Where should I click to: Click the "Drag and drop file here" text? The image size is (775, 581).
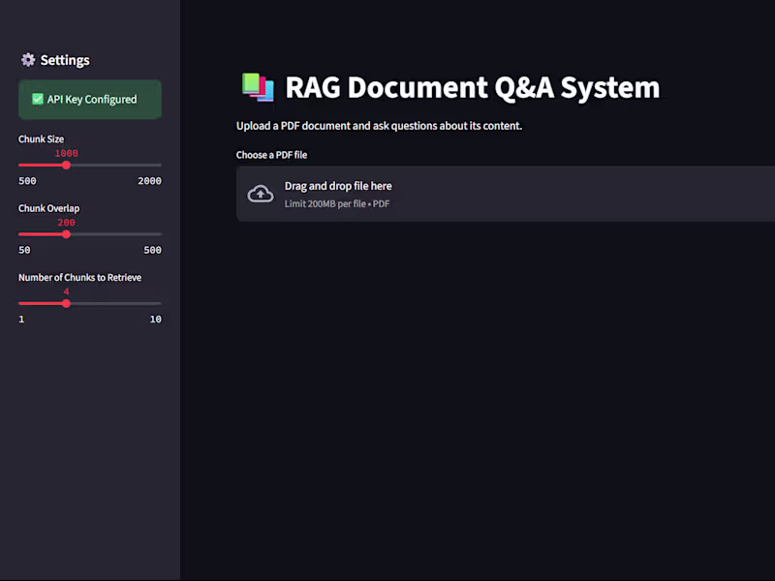point(338,186)
